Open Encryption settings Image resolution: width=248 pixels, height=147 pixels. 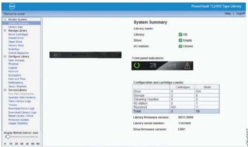point(15,75)
